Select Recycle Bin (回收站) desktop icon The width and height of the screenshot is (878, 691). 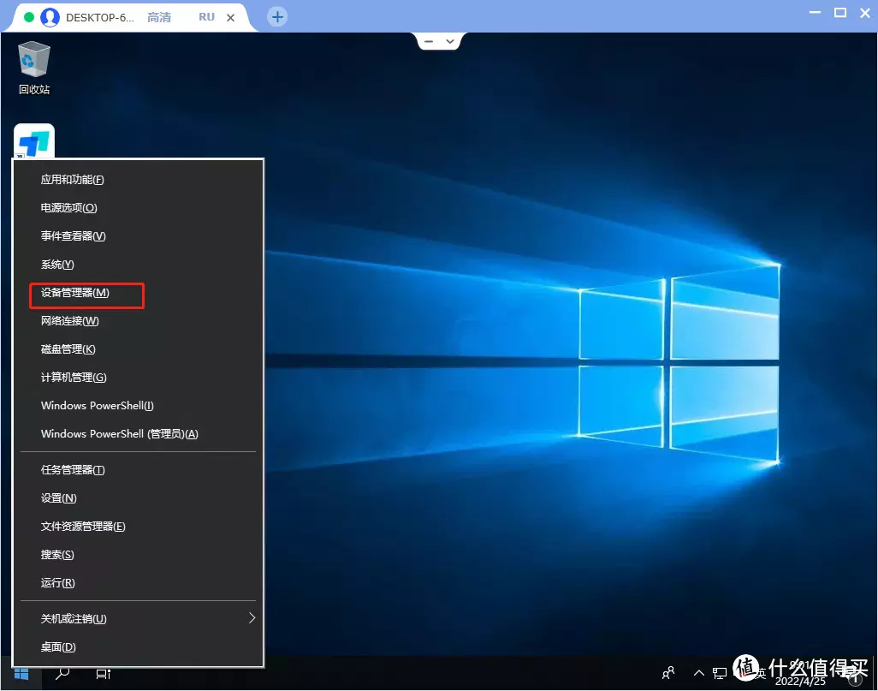click(x=34, y=69)
